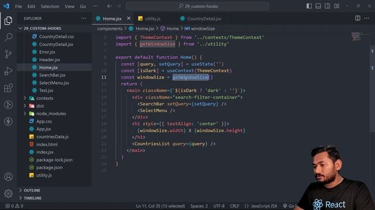Open the Search view in activity bar
Viewport: 375px width, 210px height.
click(x=8, y=37)
